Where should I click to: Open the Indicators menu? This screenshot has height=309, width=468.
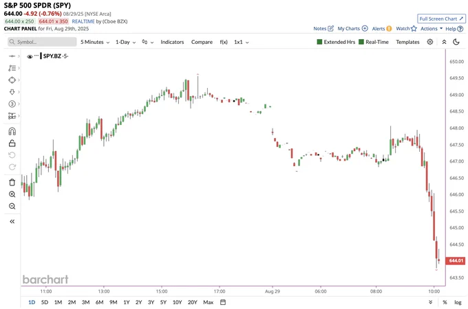point(172,42)
